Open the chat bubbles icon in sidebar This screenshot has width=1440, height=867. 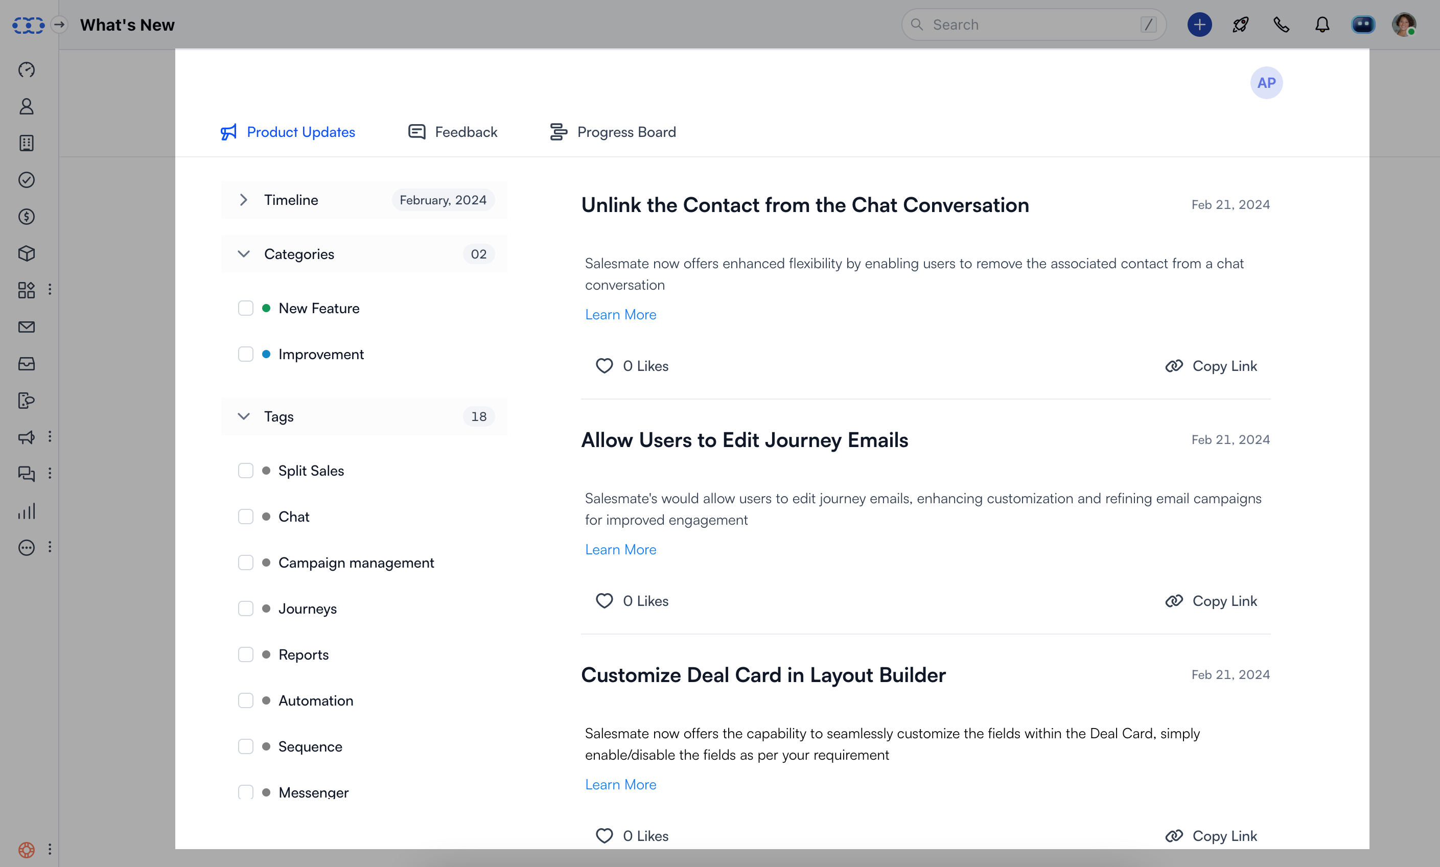click(26, 474)
